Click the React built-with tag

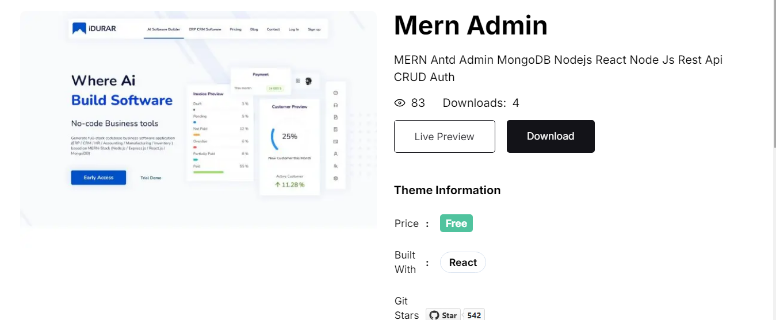(x=463, y=263)
